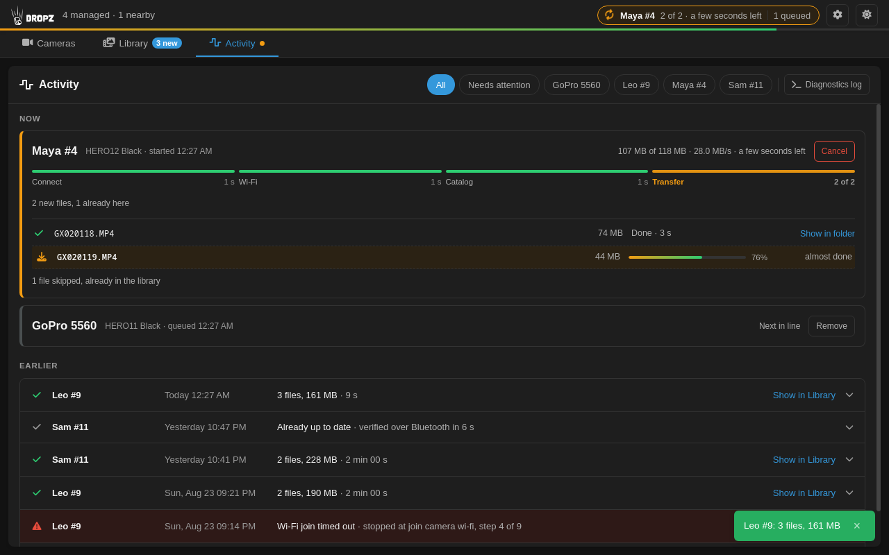The width and height of the screenshot is (889, 555).
Task: Click the Maya #4 status pill in header
Action: click(x=708, y=15)
